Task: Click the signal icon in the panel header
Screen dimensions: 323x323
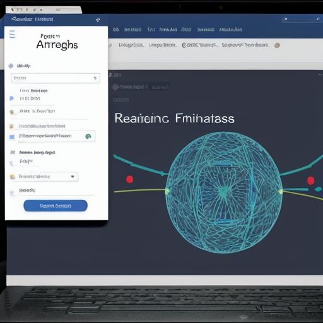Action: 98,20
